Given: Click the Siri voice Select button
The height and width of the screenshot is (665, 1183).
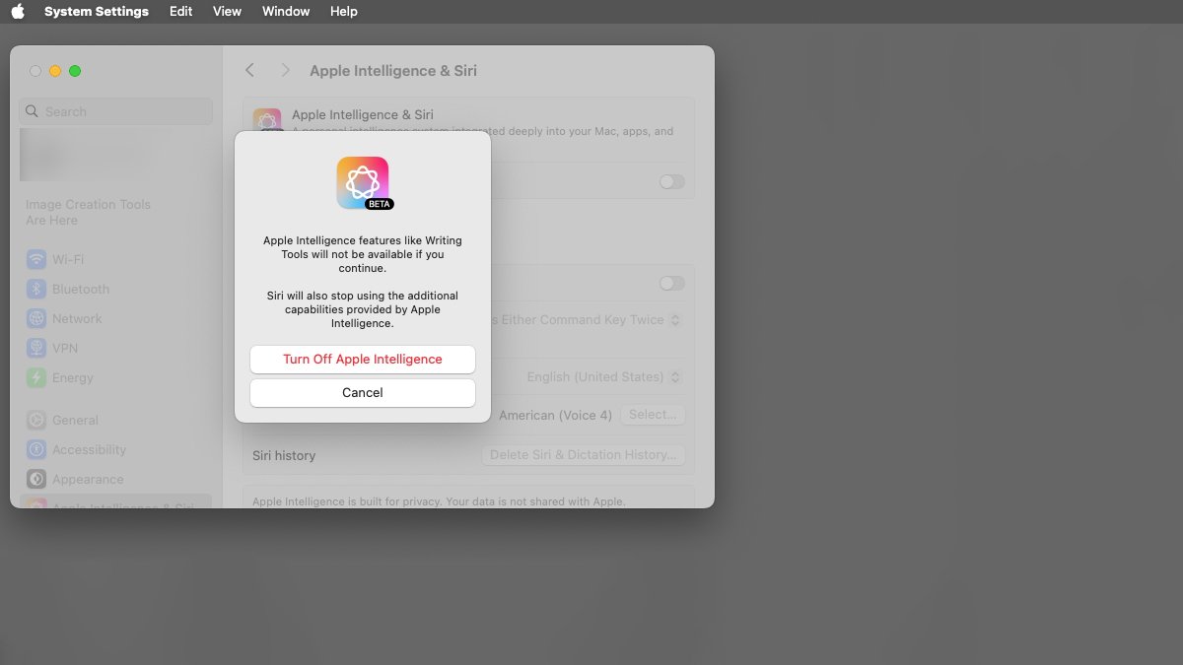Looking at the screenshot, I should [x=653, y=415].
